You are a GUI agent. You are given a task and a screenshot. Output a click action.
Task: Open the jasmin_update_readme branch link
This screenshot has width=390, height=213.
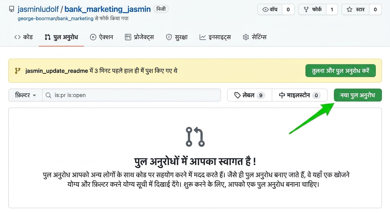[x=57, y=71]
